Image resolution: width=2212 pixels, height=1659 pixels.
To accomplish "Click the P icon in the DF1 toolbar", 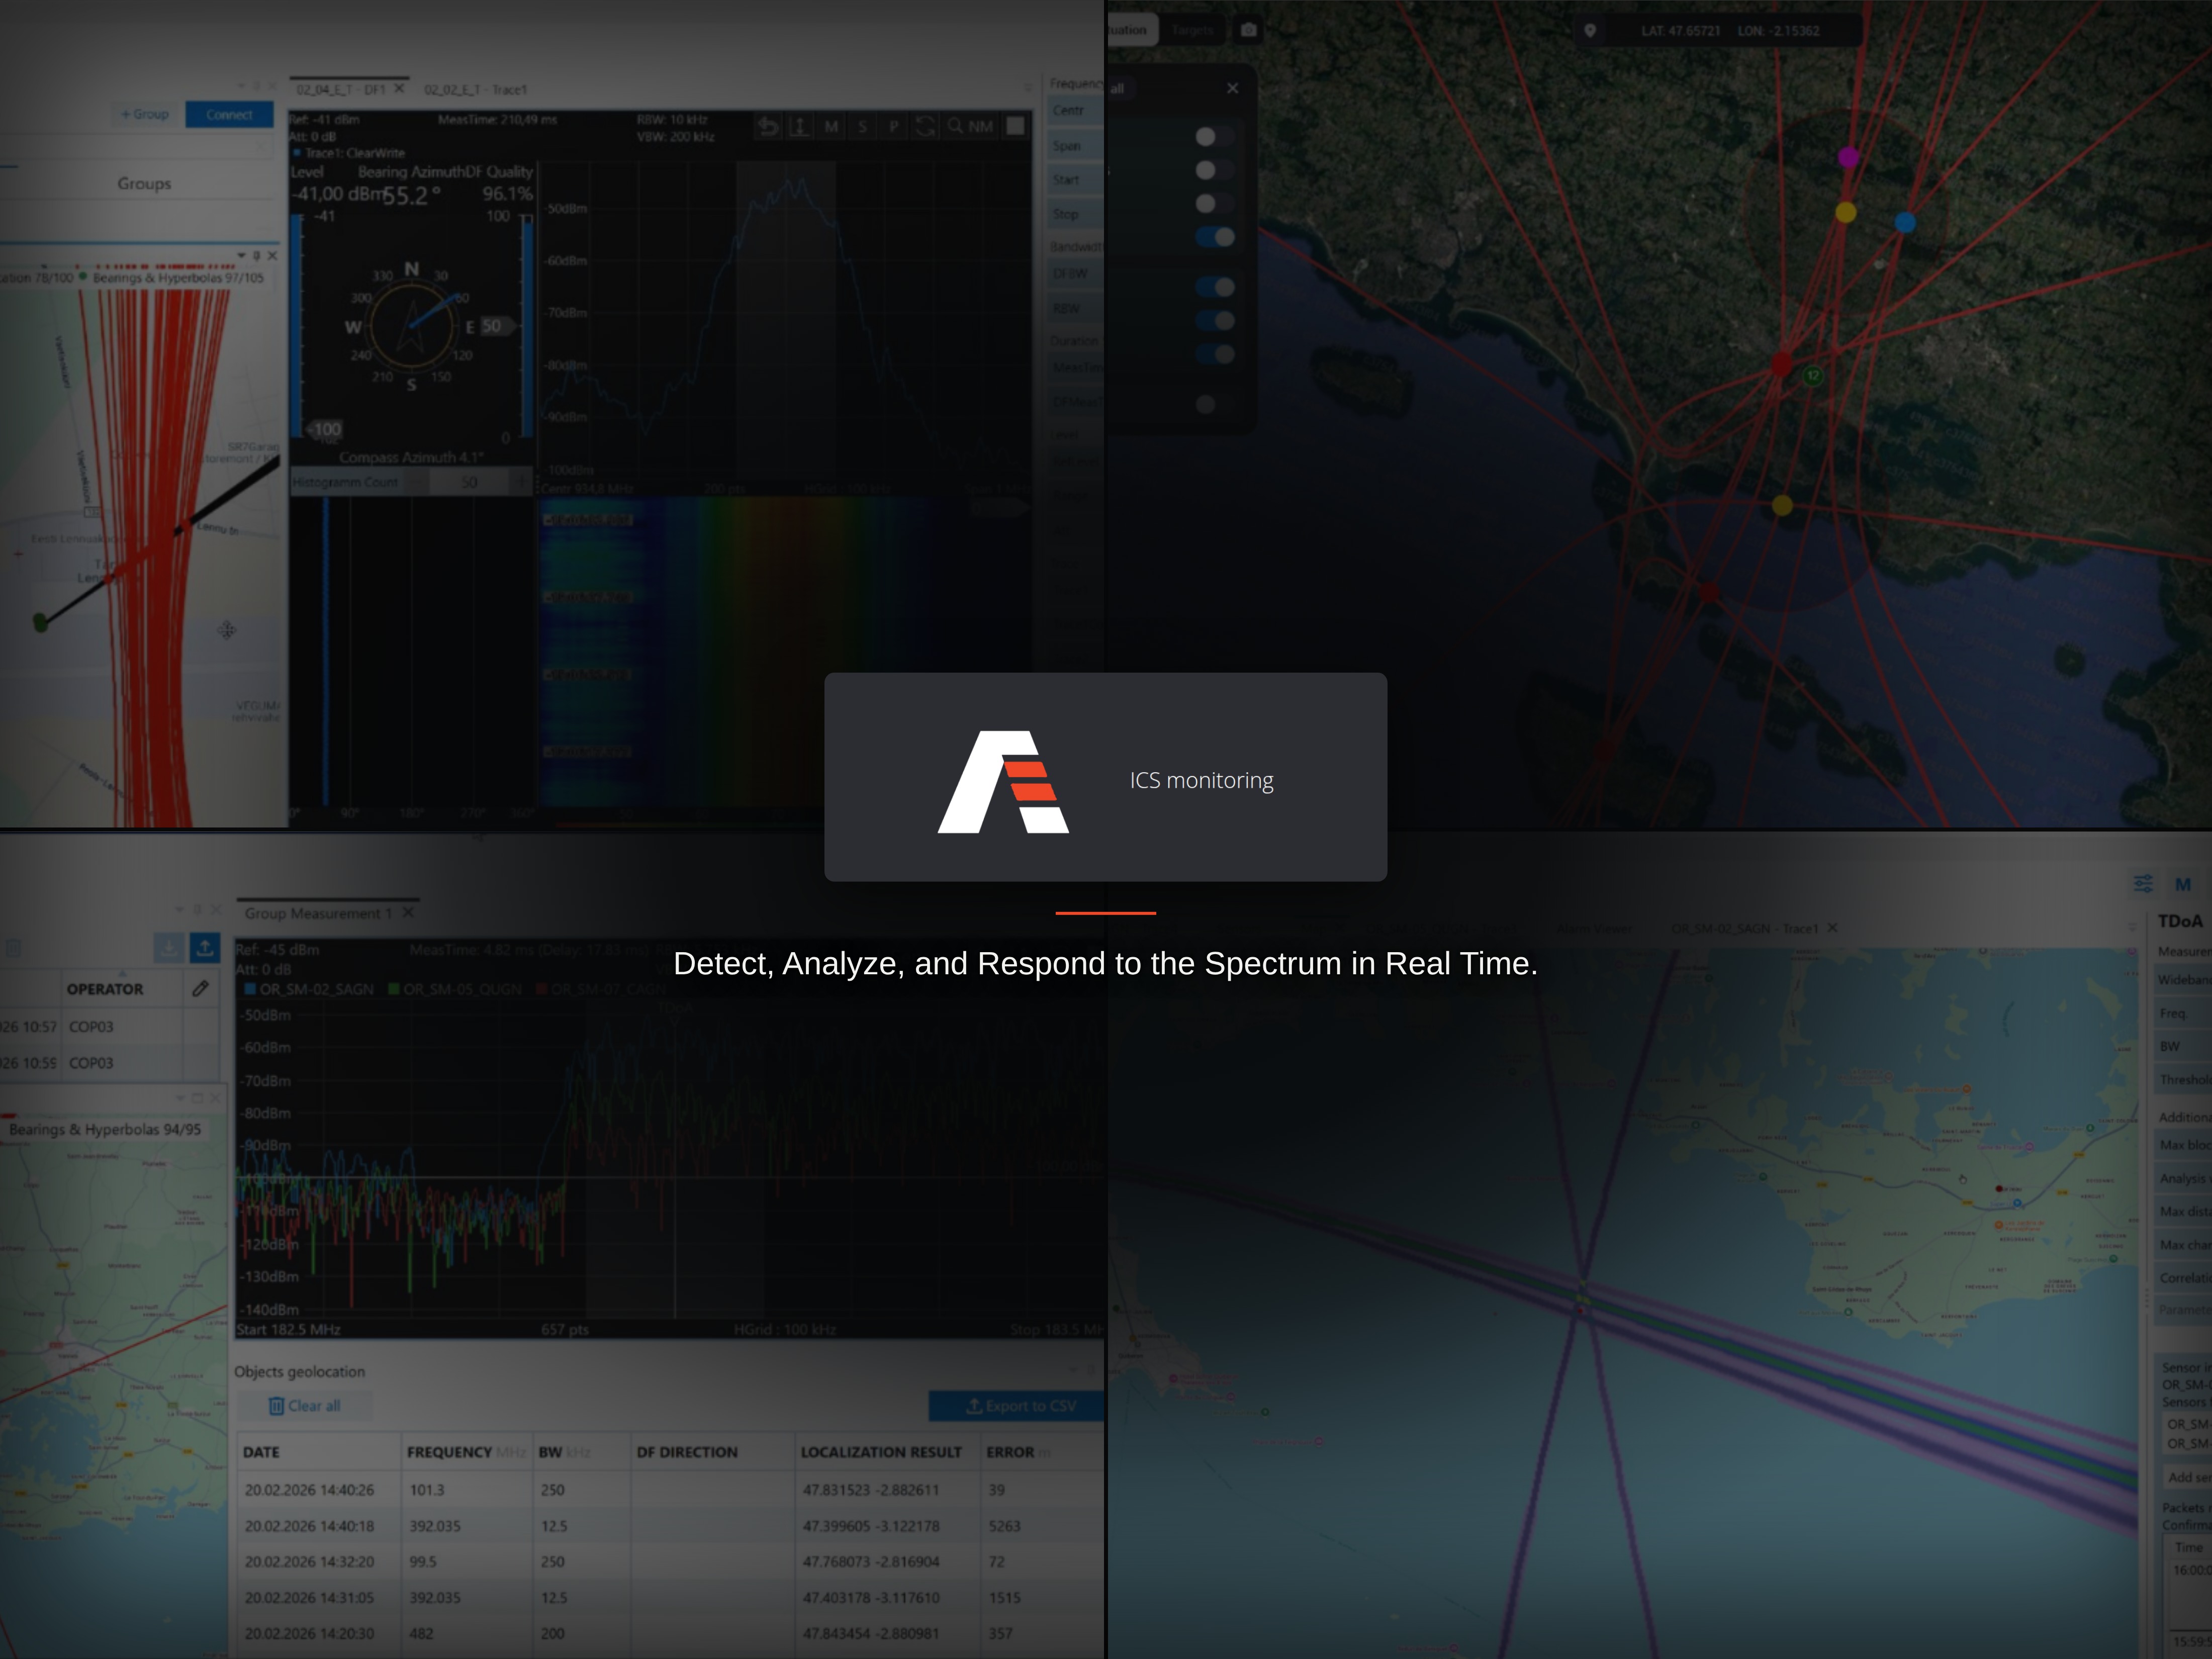I will click(x=893, y=126).
